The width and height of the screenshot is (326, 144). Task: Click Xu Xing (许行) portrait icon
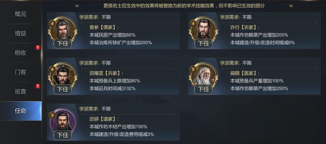203,29
